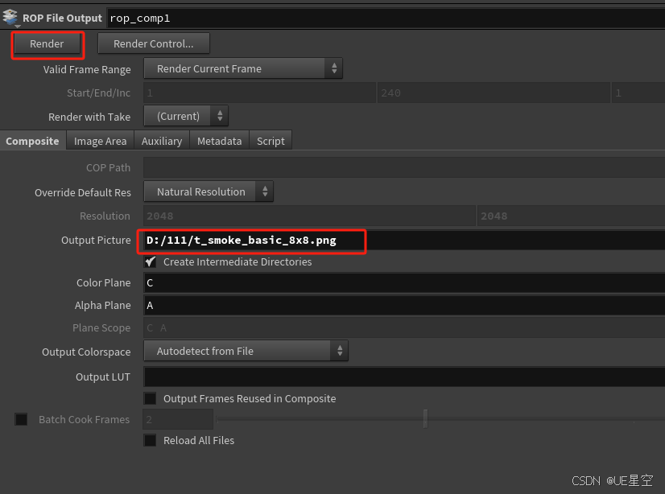Enable the Reload All Files checkbox
Image resolution: width=665 pixels, height=494 pixels.
click(150, 440)
